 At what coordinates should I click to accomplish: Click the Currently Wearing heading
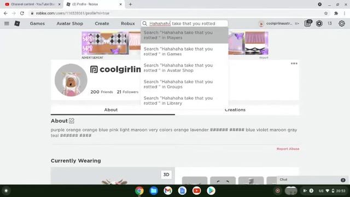coord(75,161)
